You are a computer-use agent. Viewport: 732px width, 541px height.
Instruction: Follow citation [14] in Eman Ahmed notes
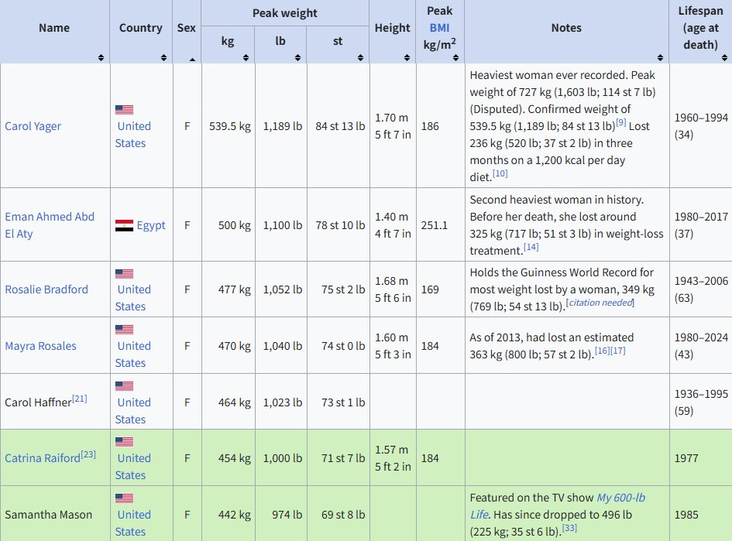[x=531, y=247]
